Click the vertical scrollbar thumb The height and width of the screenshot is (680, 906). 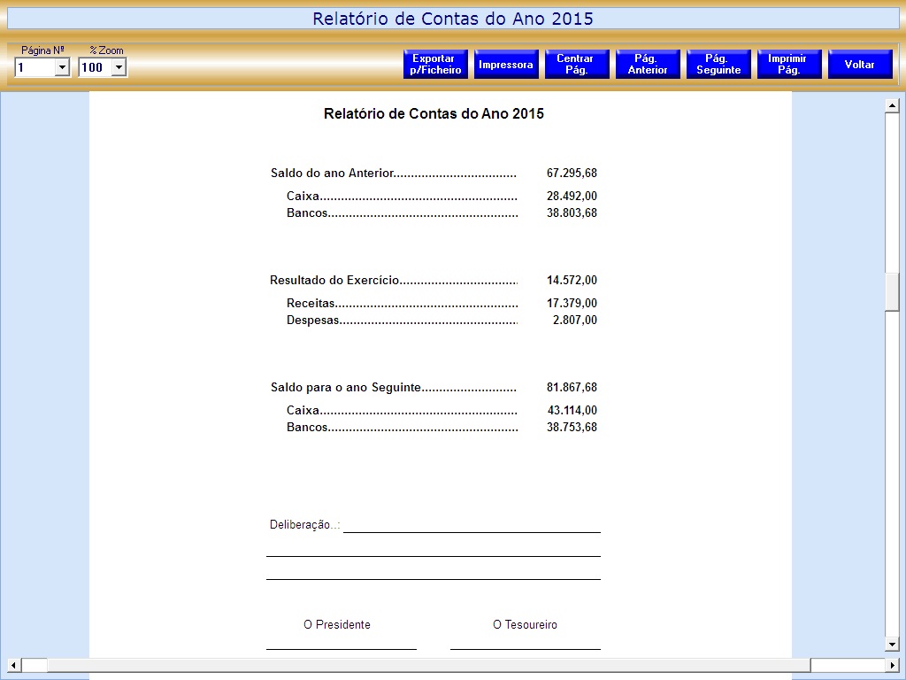tap(893, 292)
